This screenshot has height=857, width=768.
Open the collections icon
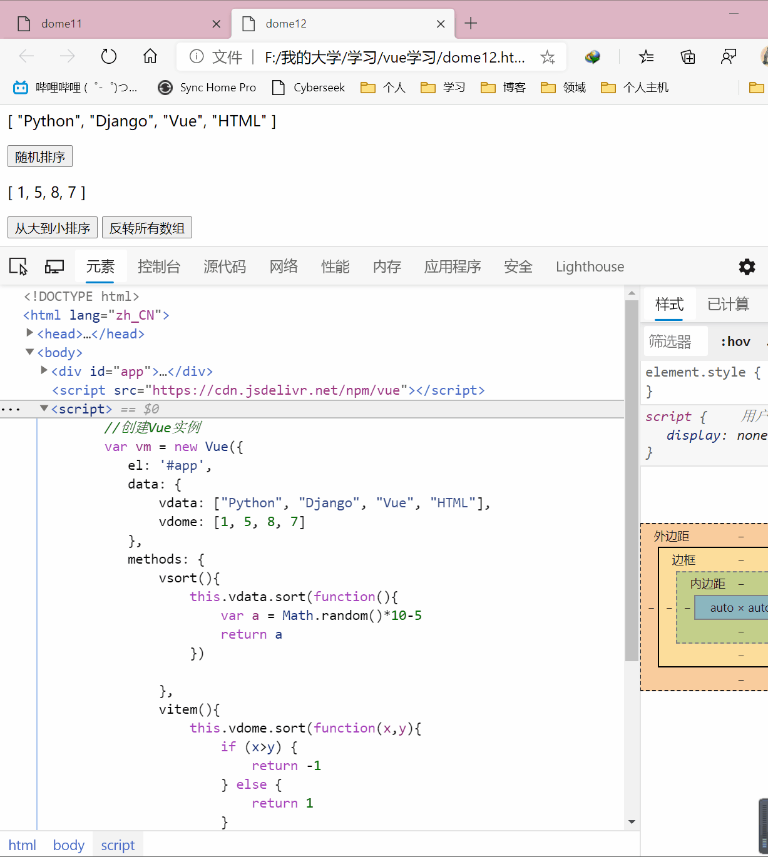[x=688, y=58]
